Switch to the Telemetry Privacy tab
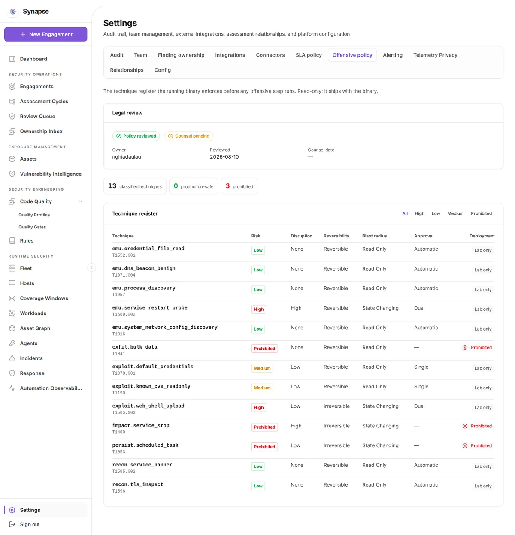This screenshot has width=515, height=535. pos(435,55)
